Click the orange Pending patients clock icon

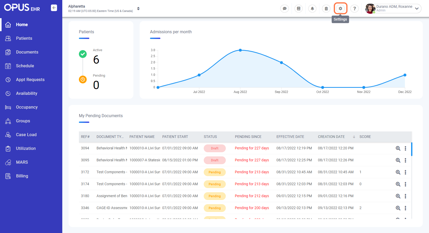(83, 79)
